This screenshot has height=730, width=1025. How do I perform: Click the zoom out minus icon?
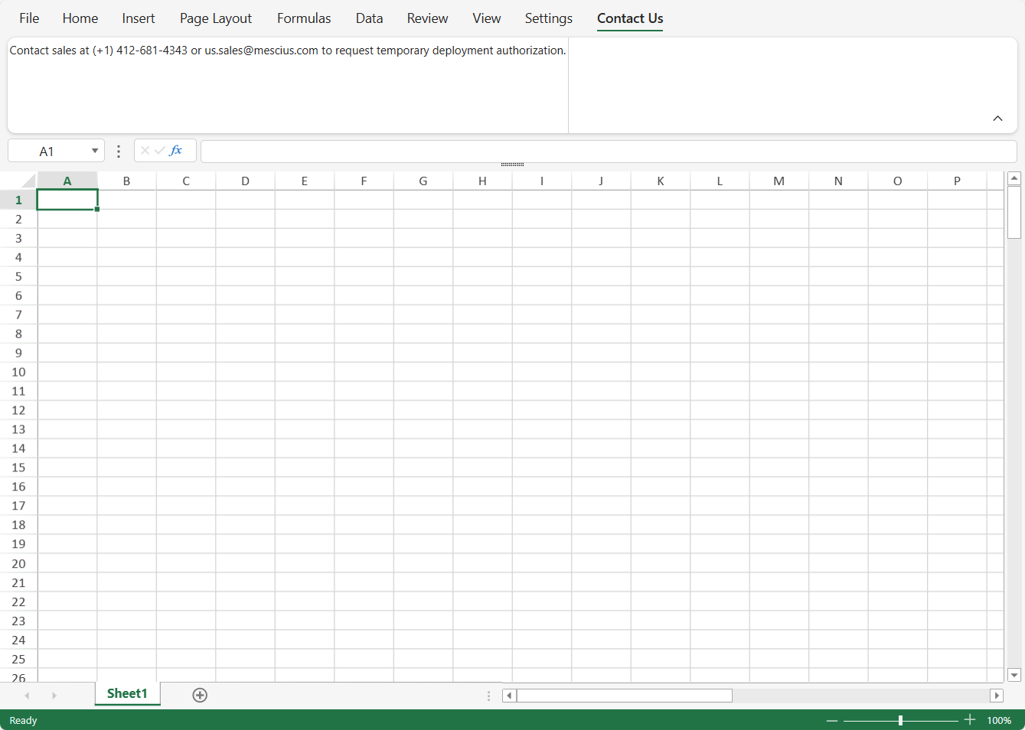click(x=832, y=721)
